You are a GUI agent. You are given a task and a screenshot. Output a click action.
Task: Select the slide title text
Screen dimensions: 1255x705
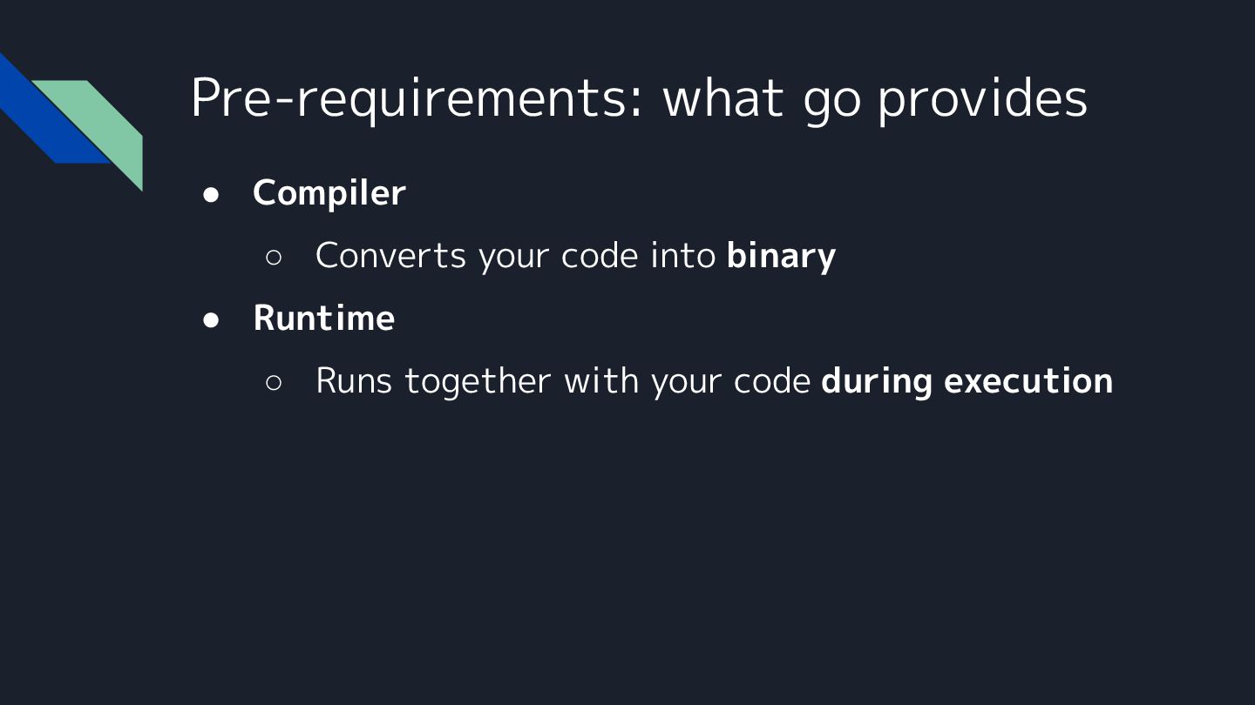coord(638,97)
